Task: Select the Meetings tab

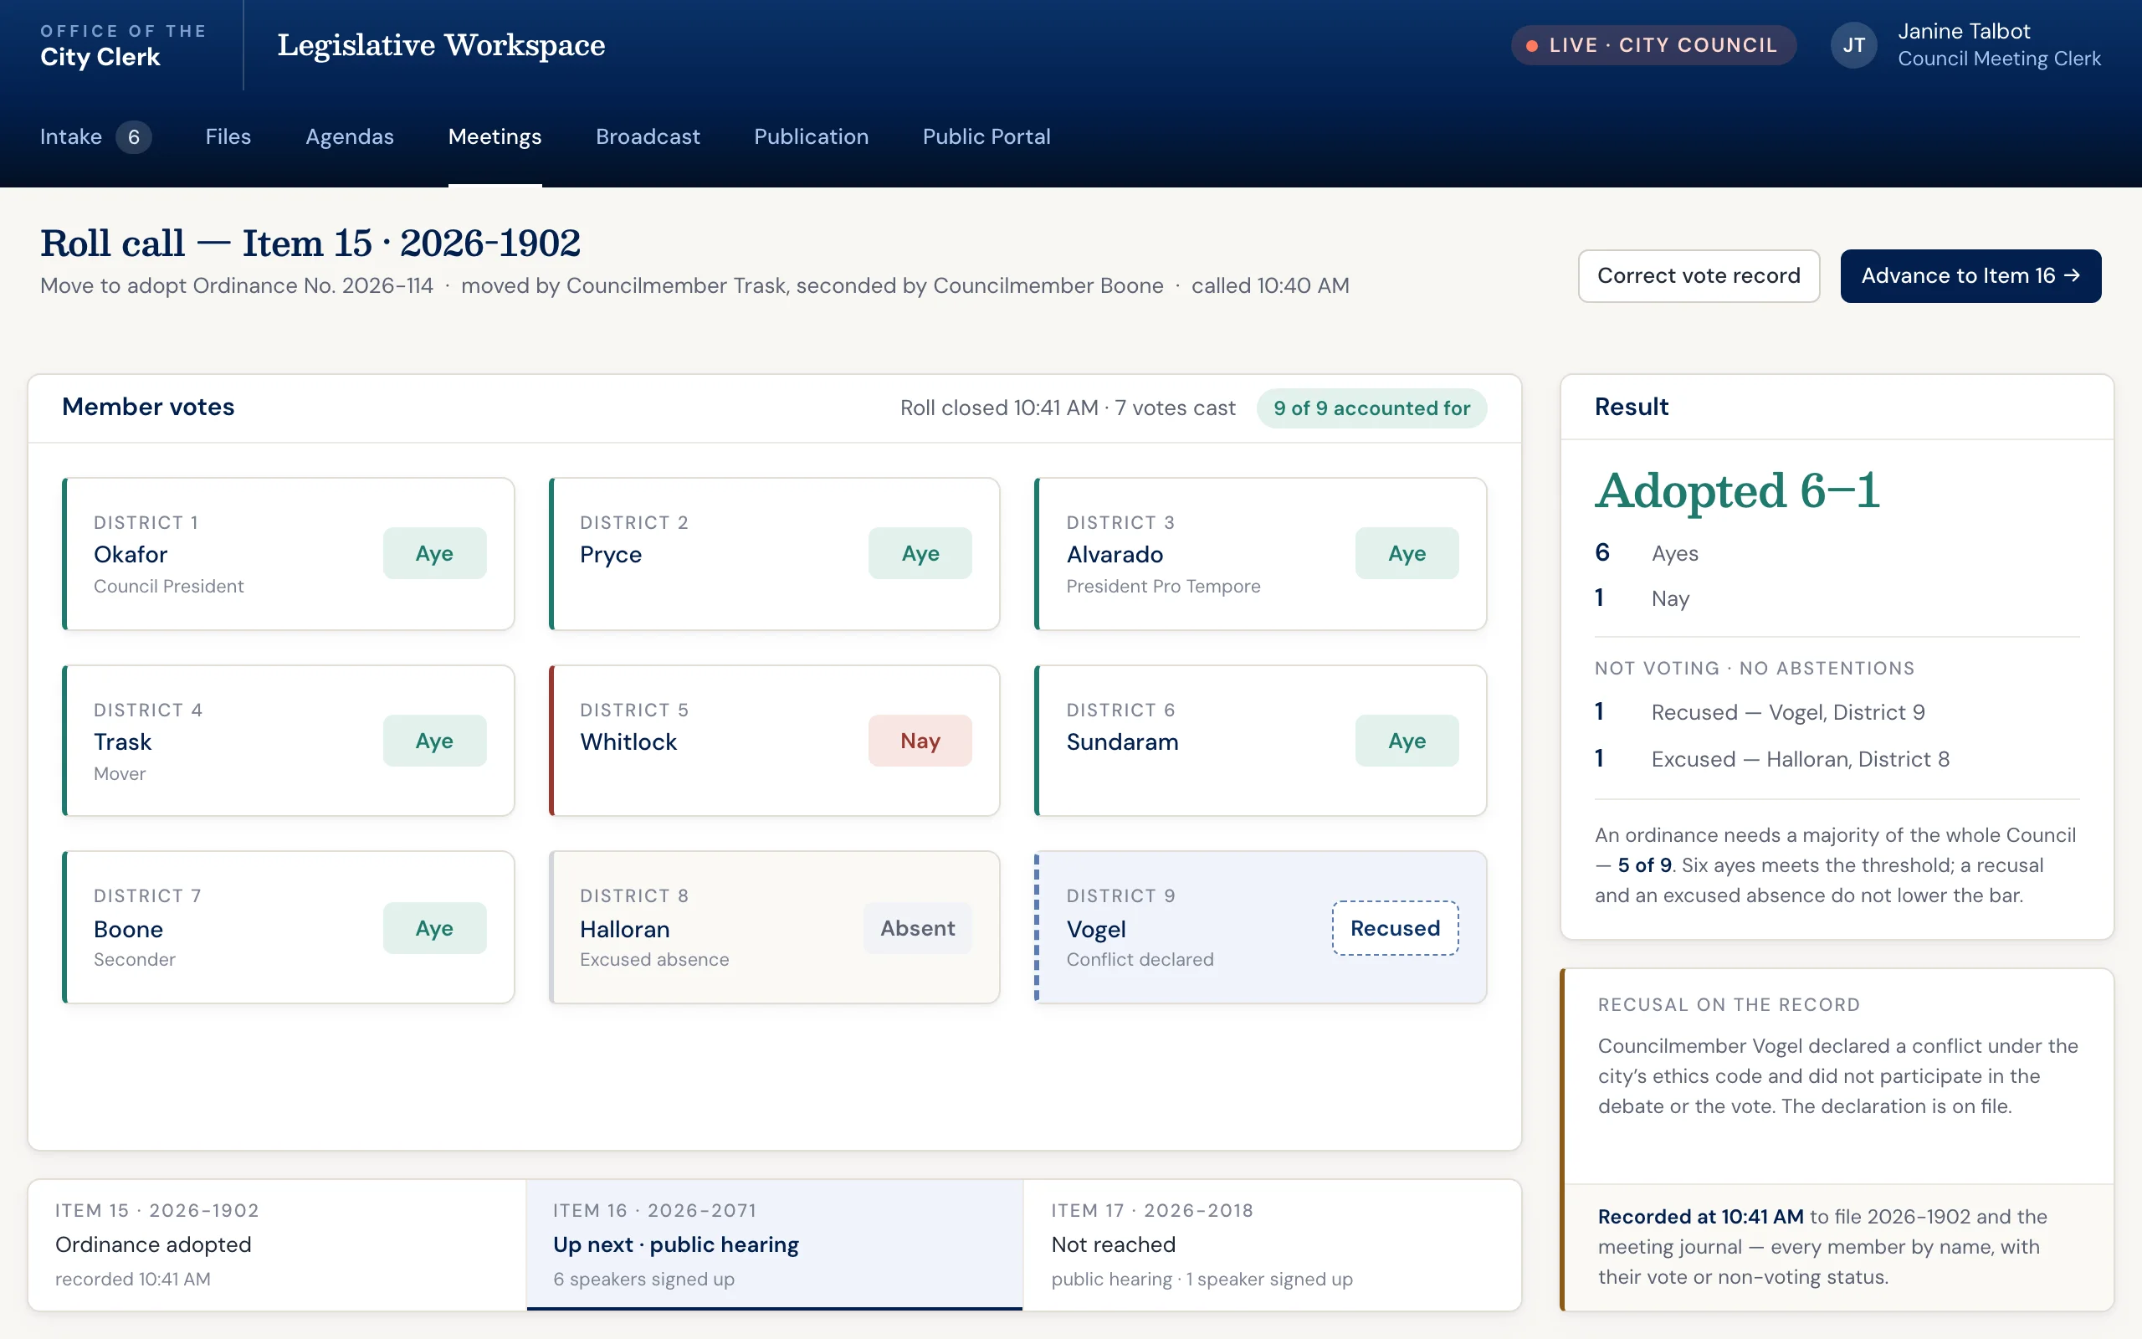Action: 495,136
